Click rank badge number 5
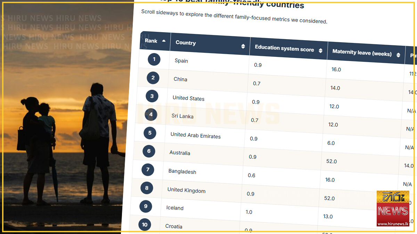The width and height of the screenshot is (417, 234). pos(150,132)
